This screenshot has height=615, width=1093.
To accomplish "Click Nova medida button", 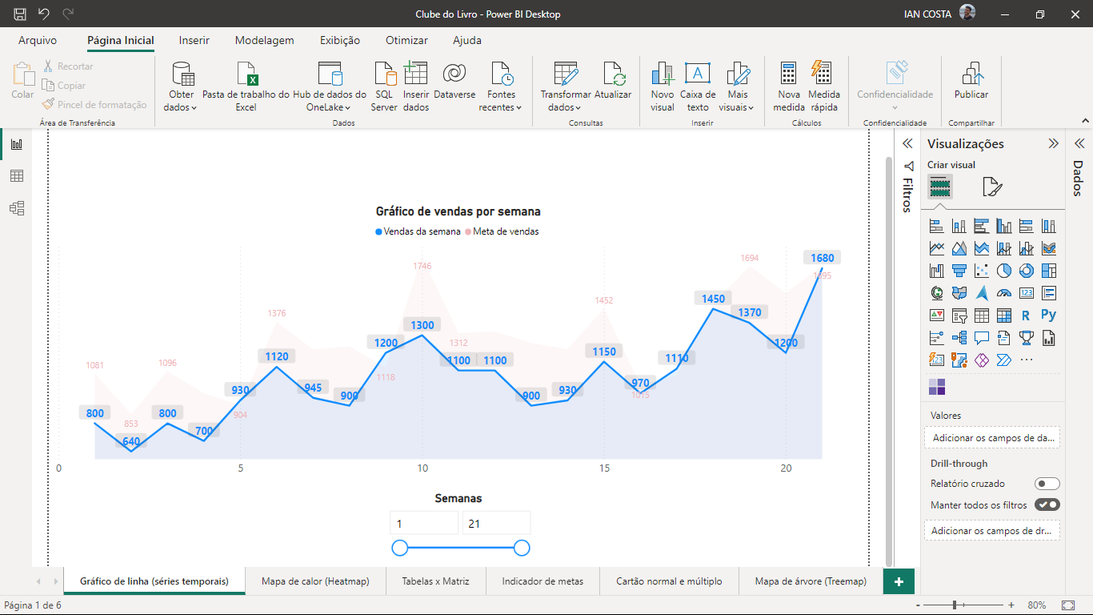I will pos(789,86).
